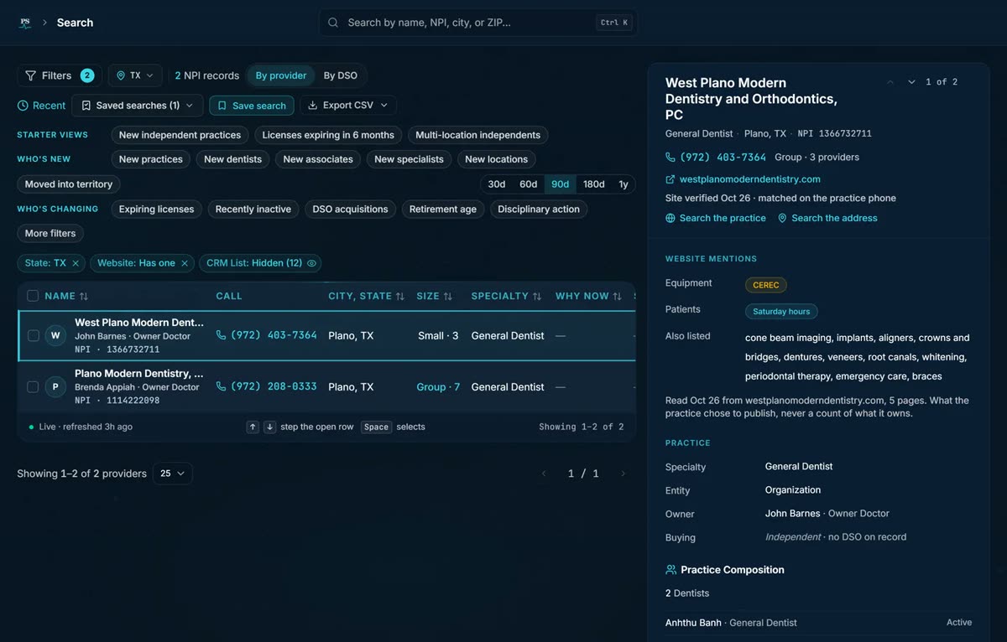The image size is (1007, 642).
Task: Toggle New associates filter chip
Action: [318, 159]
